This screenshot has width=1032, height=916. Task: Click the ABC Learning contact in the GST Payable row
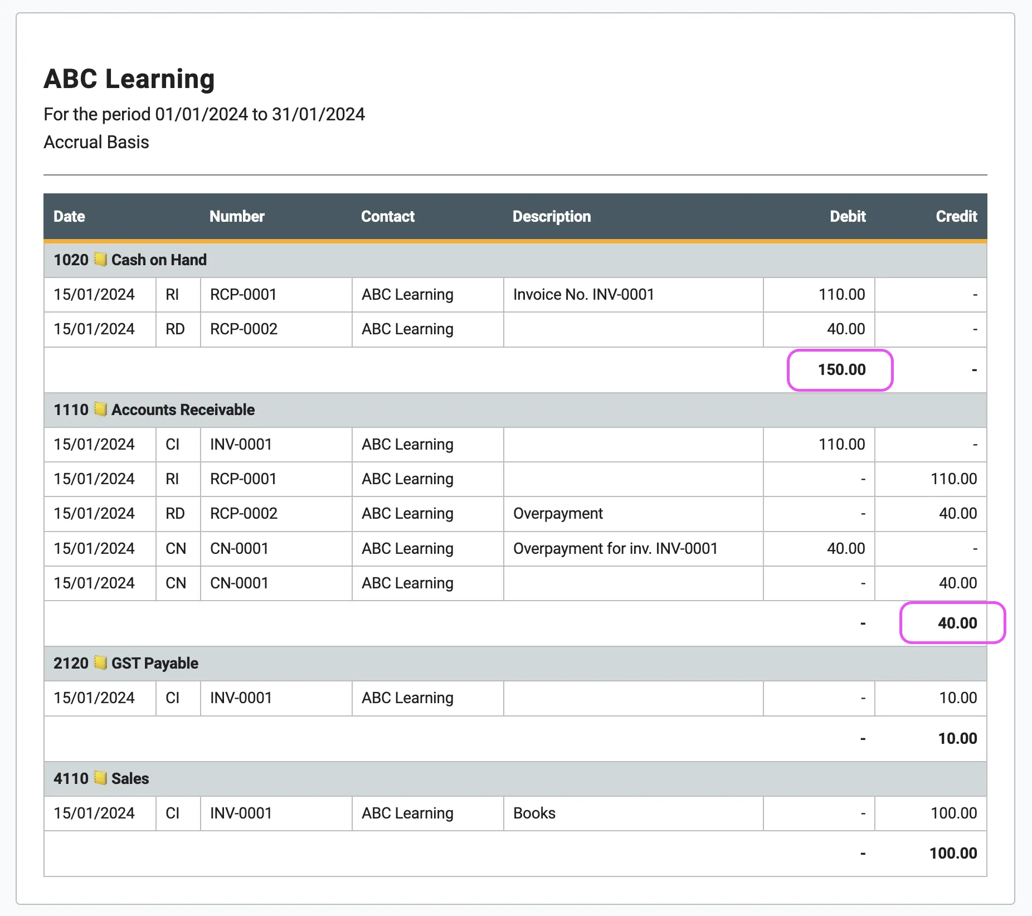[x=407, y=698]
